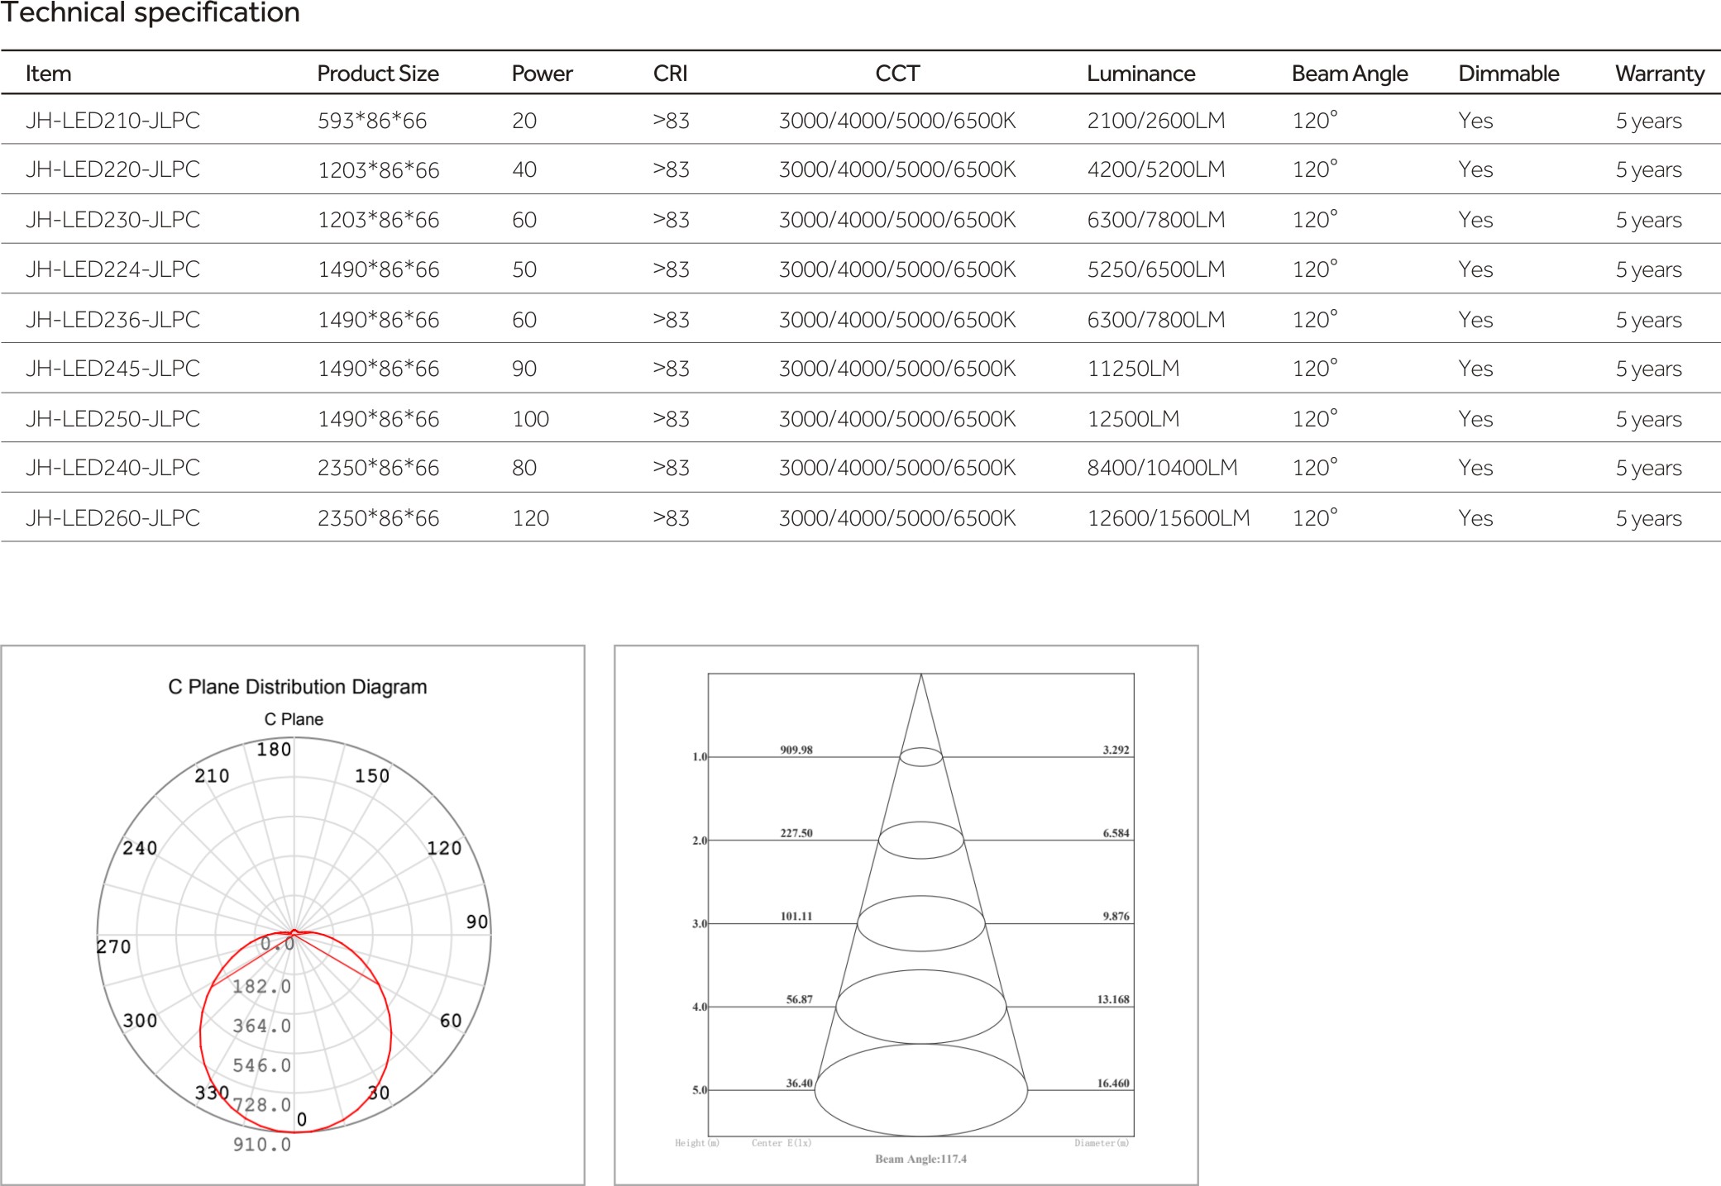1721x1186 pixels.
Task: Click luminance 8400/10400LM
Action: (x=1163, y=468)
